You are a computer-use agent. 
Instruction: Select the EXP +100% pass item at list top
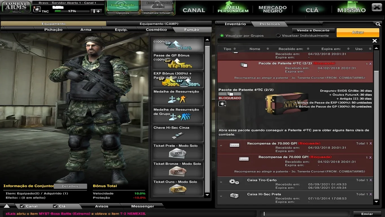click(178, 45)
